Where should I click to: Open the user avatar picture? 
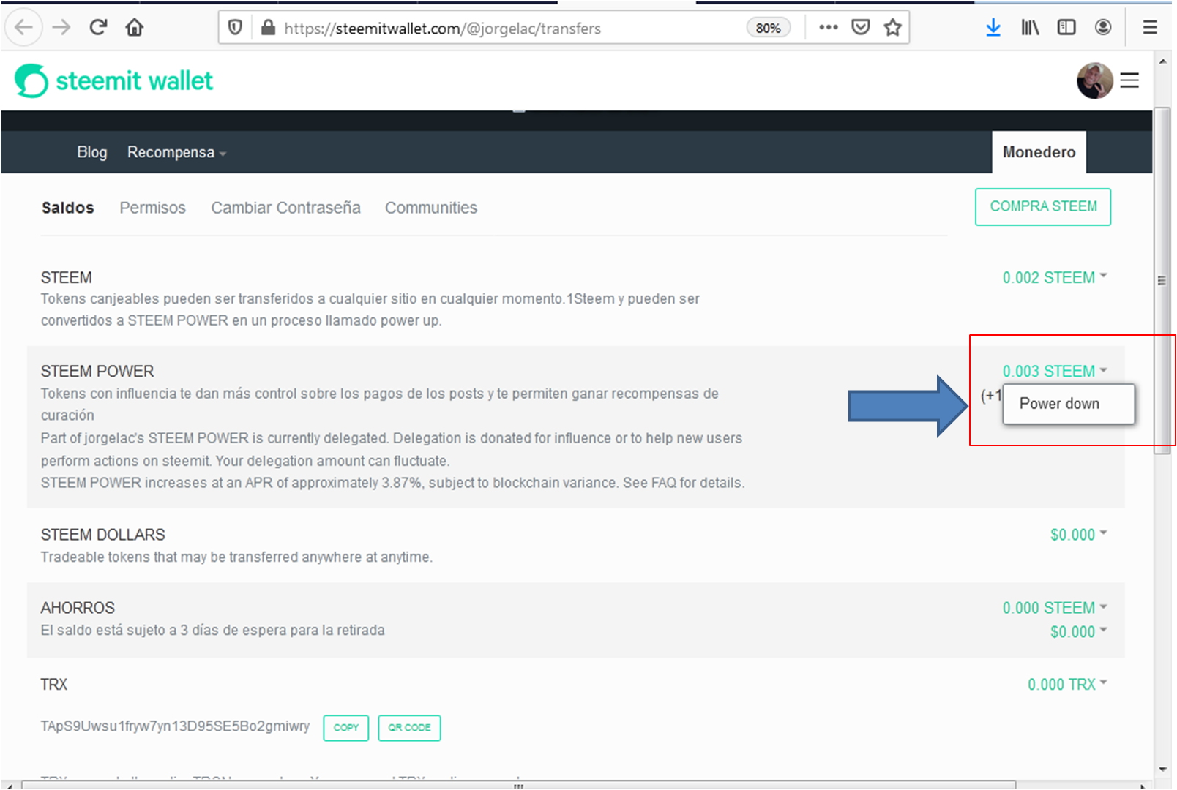(1094, 80)
